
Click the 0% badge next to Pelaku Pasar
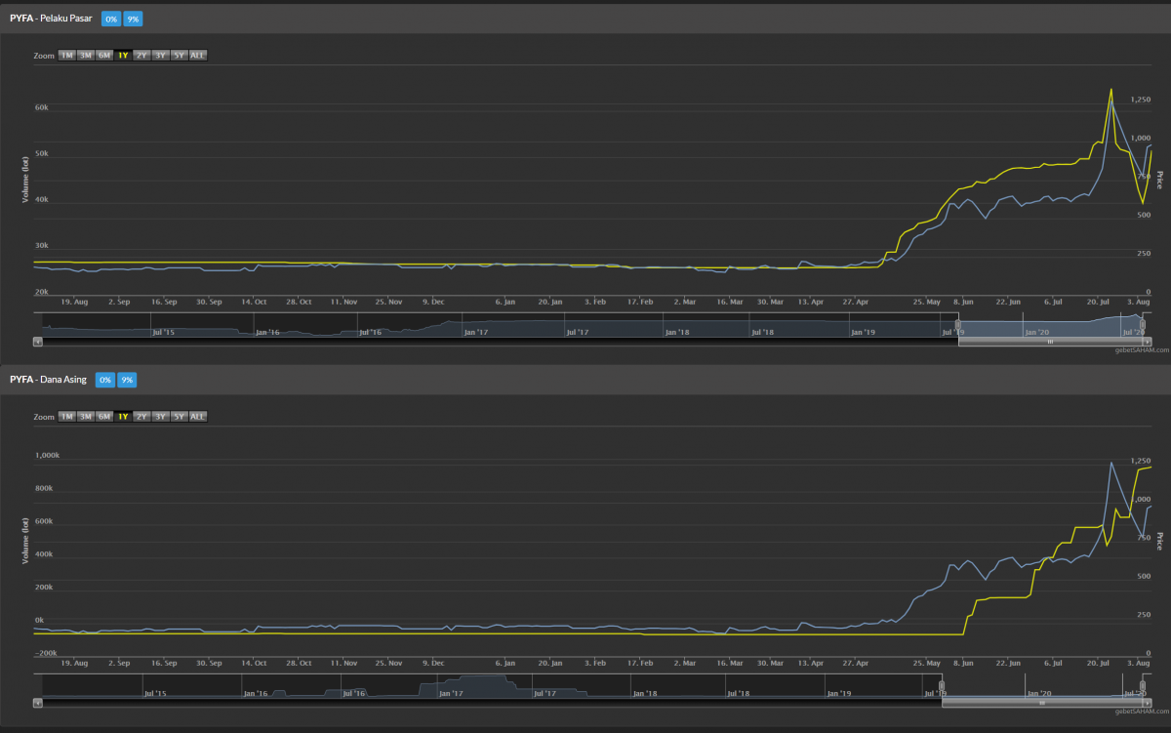[x=110, y=19]
